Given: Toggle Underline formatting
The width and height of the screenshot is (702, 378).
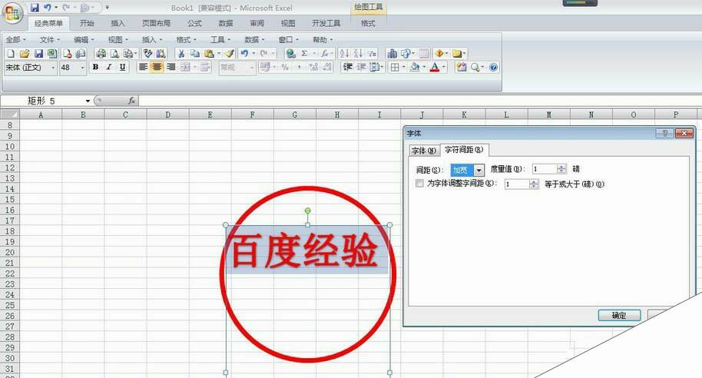Looking at the screenshot, I should [122, 67].
